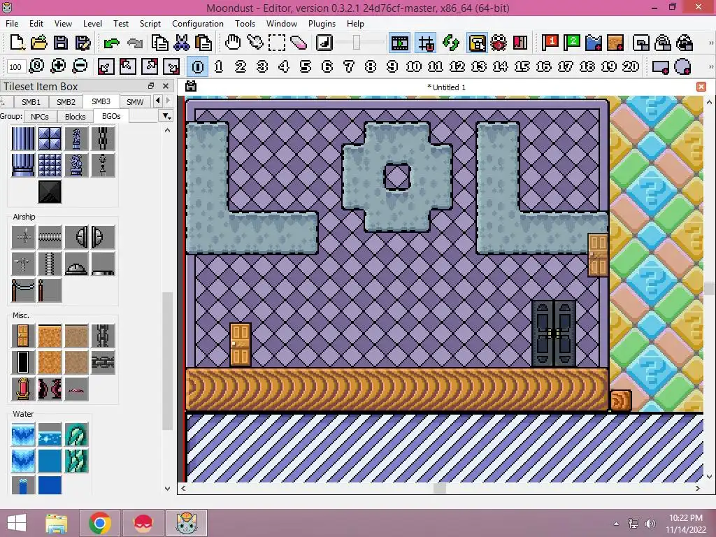Paste items from the clipboard
Viewport: 716px width, 537px height.
click(x=203, y=43)
